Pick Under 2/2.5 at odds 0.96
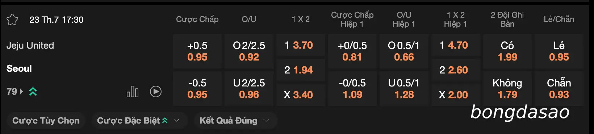594x134 pixels. point(249,89)
